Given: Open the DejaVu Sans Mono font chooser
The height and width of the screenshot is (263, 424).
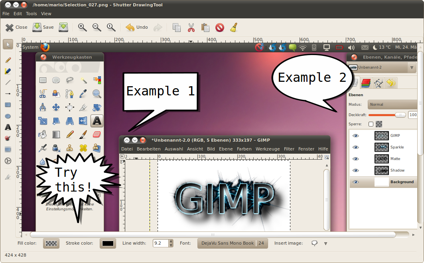Looking at the screenshot, I should point(233,243).
